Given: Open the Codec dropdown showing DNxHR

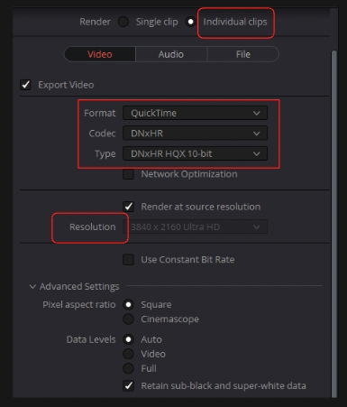Looking at the screenshot, I should point(195,134).
